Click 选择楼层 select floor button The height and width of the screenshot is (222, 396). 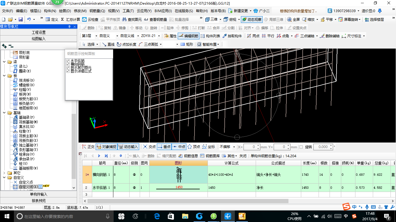374,19
